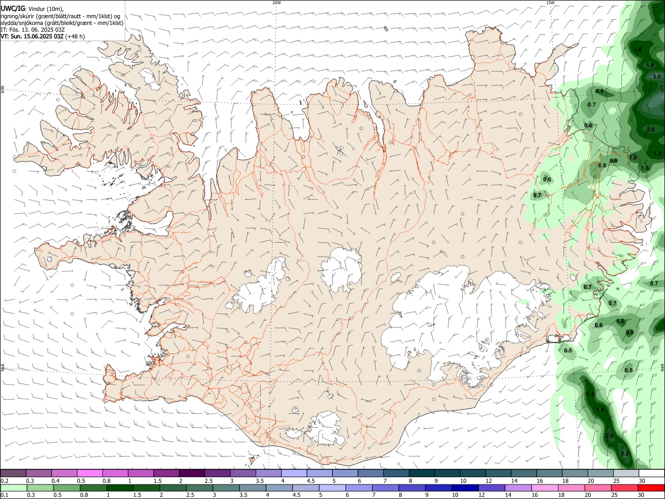Click the gray-blue 3.5 swatch, lower legend
This screenshot has width=665, height=499.
click(x=252, y=488)
